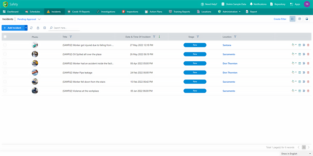313x156 pixels.
Task: Open the Add Incident dropdown arrow
Action: [26, 28]
